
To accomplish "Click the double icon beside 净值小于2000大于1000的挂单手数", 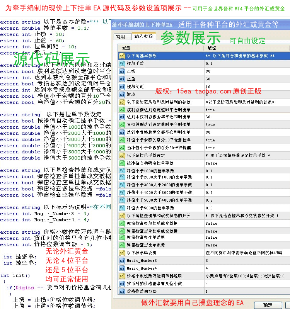I will click(x=122, y=177).
